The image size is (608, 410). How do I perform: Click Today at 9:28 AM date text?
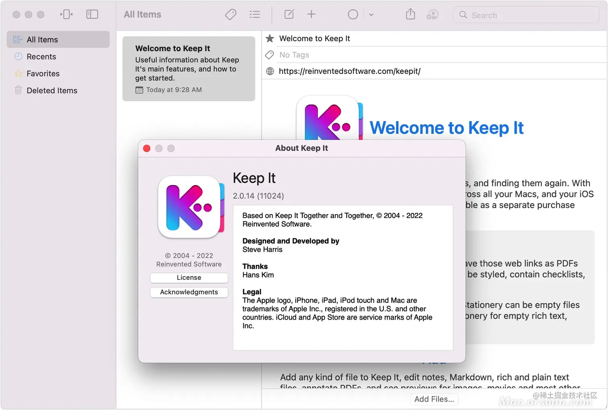click(x=174, y=90)
